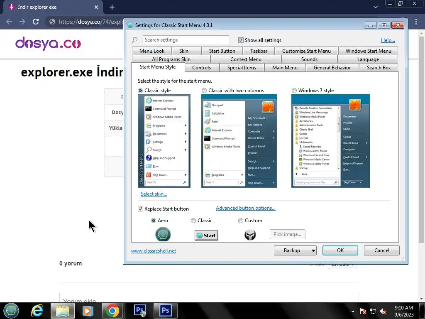Open the Start Button tab
This screenshot has height=319, width=425.
pos(222,51)
